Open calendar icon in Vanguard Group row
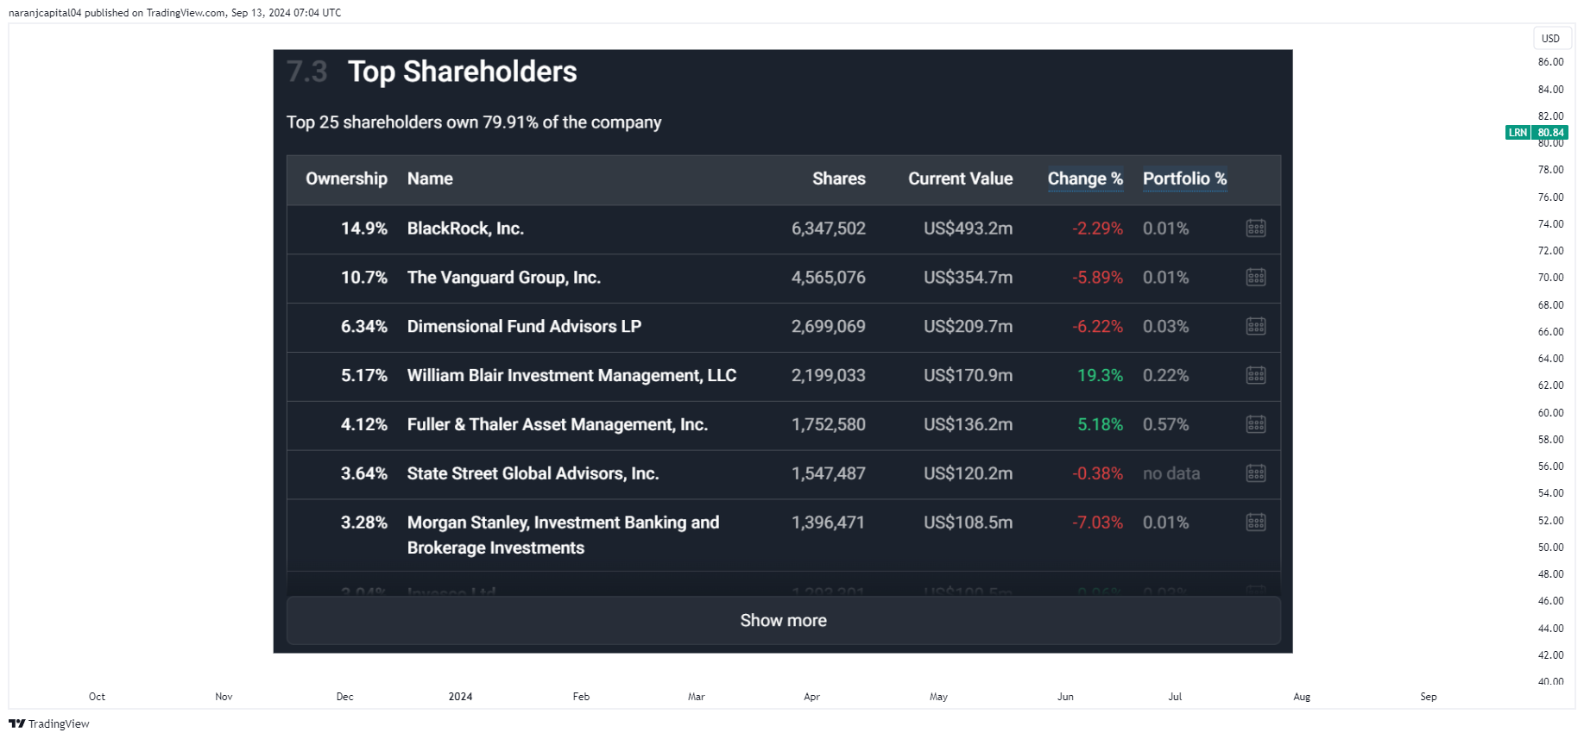 pos(1256,278)
